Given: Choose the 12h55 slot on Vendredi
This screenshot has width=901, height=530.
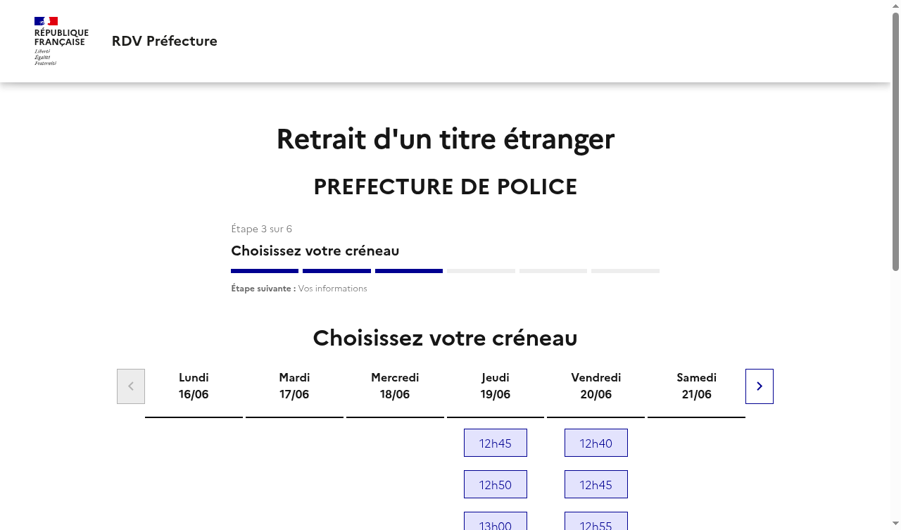Looking at the screenshot, I should [596, 522].
